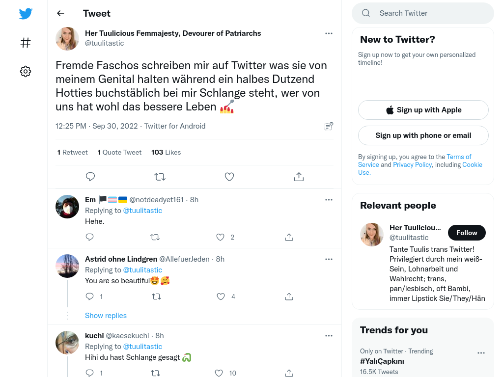Open the #YalıÇapkını trend
Image resolution: width=503 pixels, height=377 pixels.
click(382, 361)
